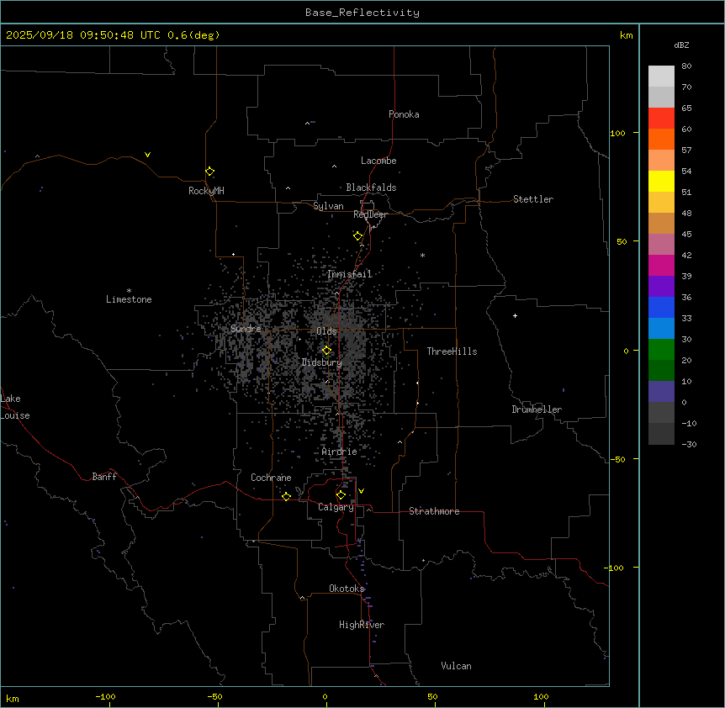Click the white asterisk marker above Limestone

click(x=129, y=290)
